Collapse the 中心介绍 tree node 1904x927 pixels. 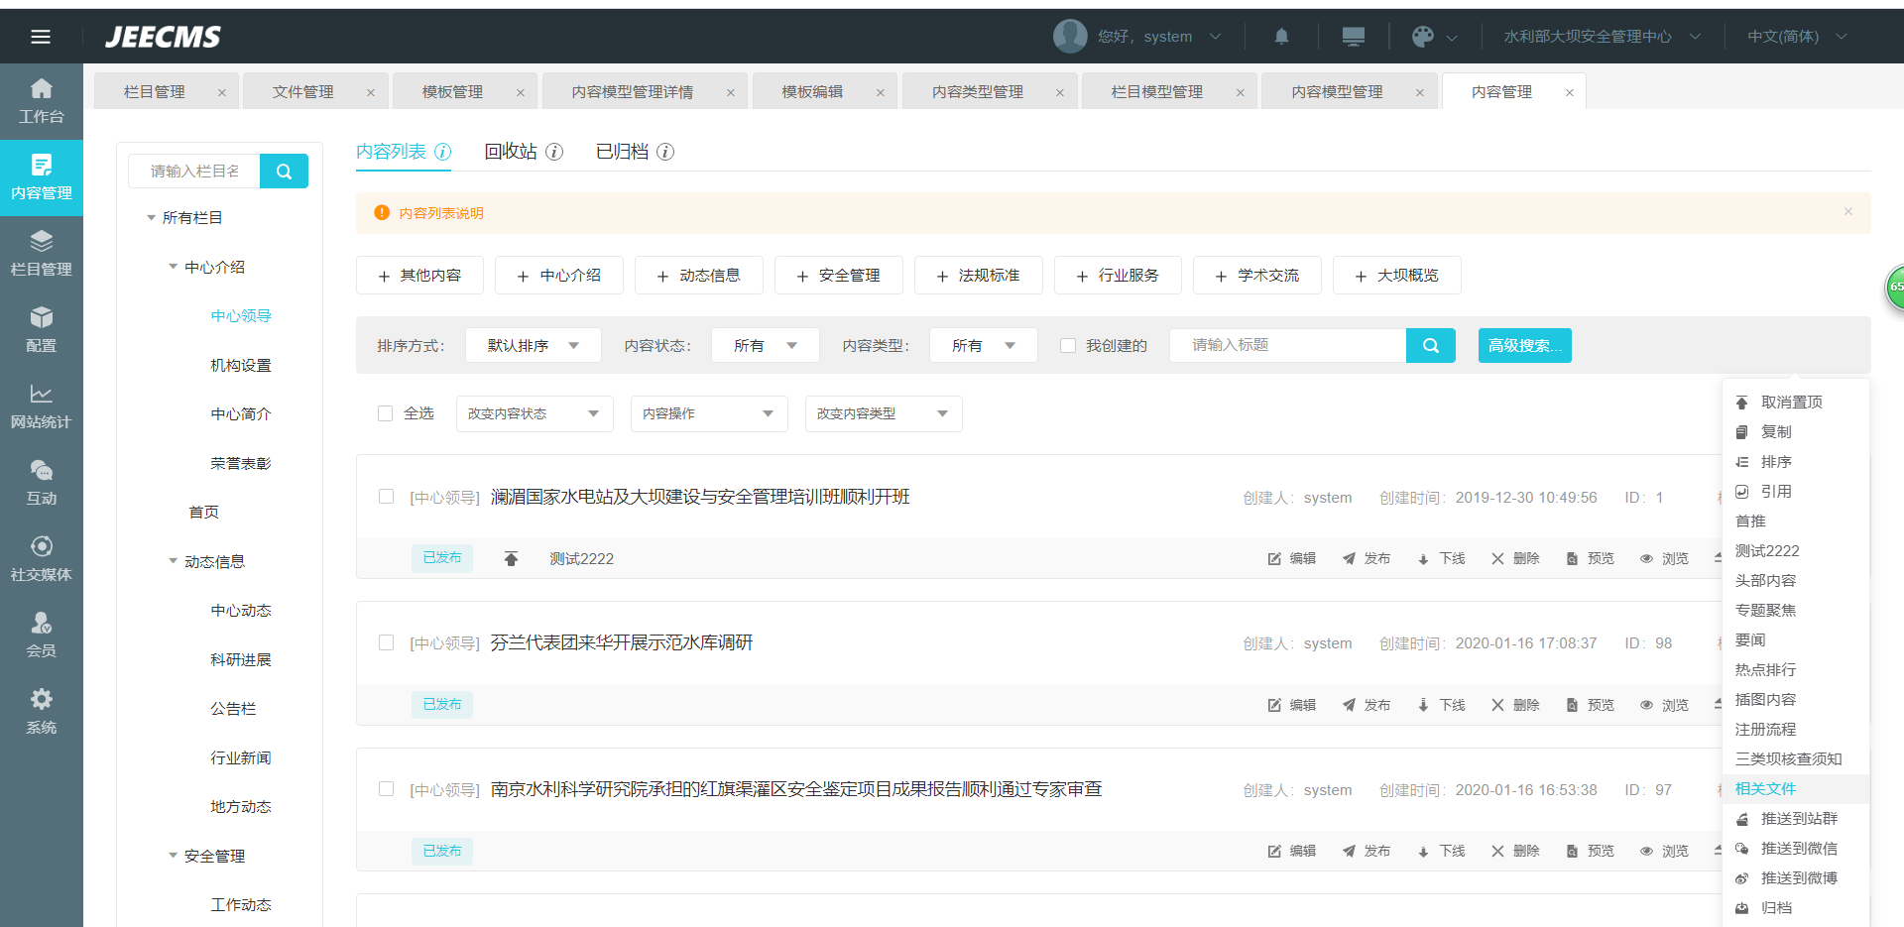point(174,267)
